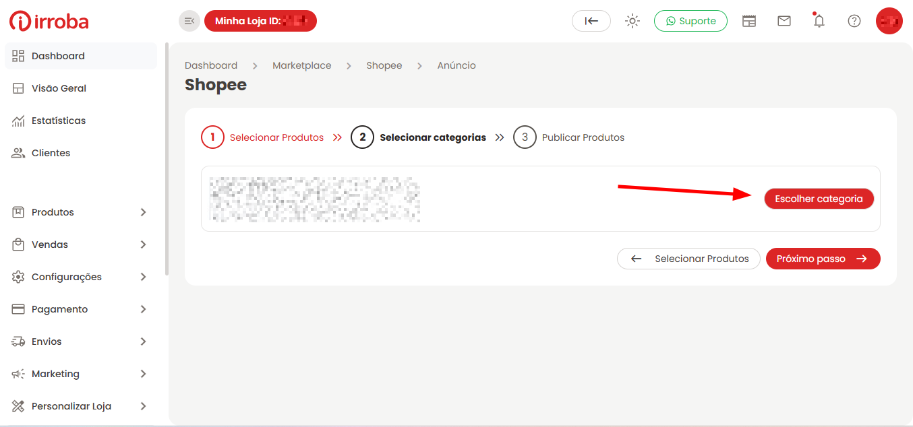Click the irroba logo
The height and width of the screenshot is (427, 913).
coord(49,21)
